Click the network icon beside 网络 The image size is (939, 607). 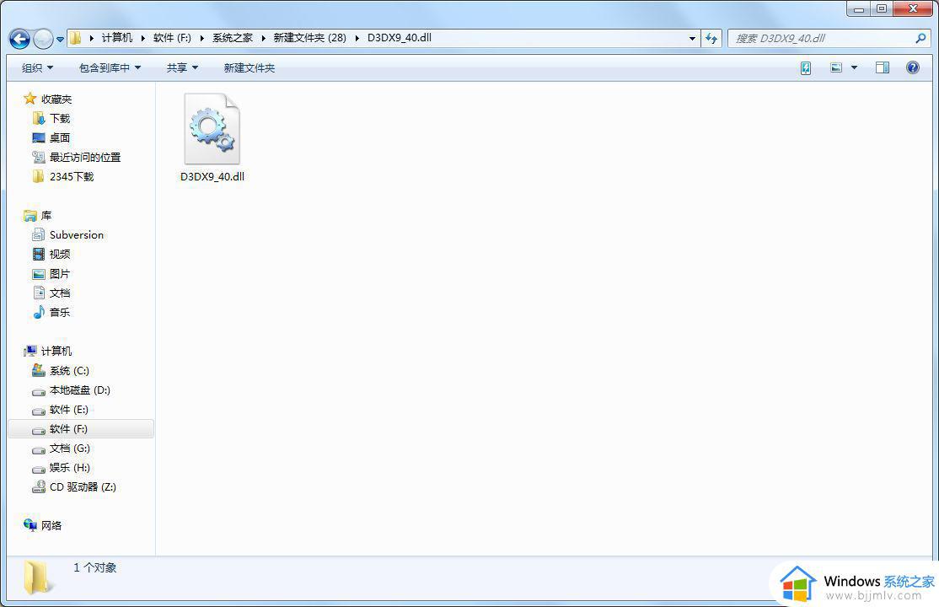(x=30, y=525)
